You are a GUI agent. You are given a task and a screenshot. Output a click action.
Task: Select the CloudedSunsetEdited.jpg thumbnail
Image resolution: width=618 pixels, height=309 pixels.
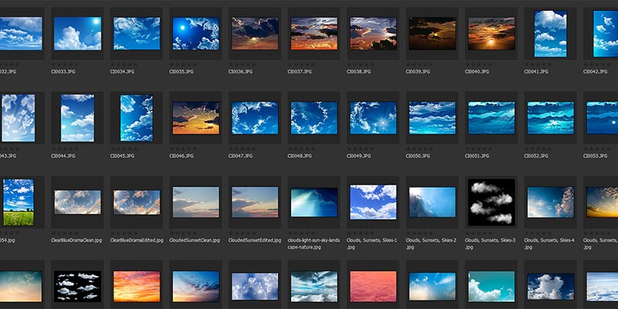pos(255,202)
